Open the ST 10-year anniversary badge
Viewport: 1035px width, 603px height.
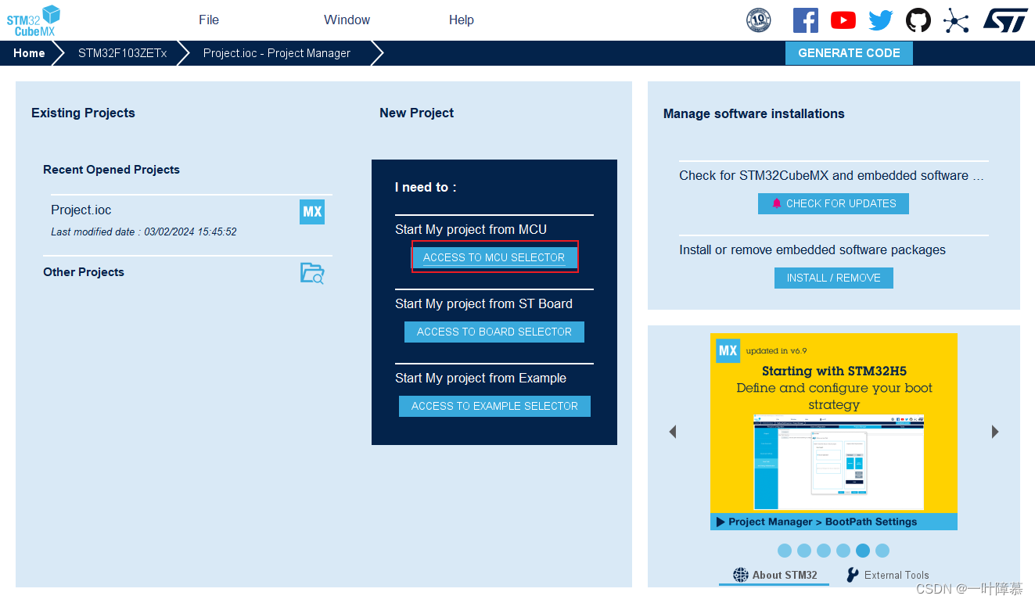tap(758, 20)
